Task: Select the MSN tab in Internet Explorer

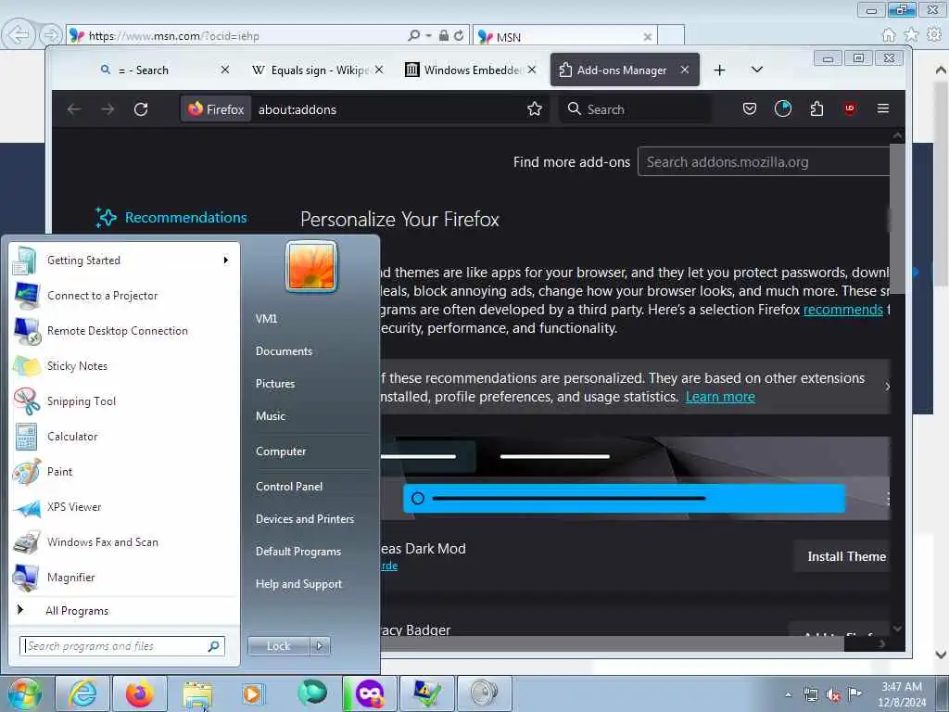Action: [564, 36]
